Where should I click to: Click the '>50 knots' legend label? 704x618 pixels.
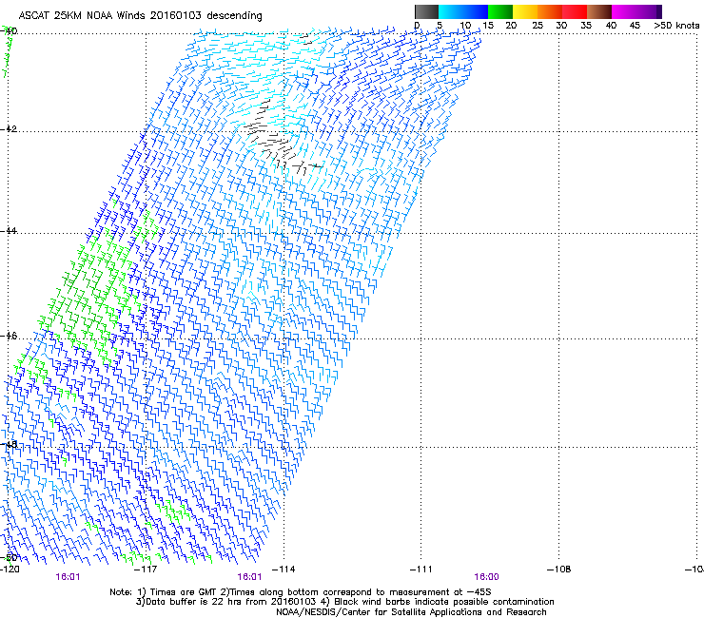tap(676, 26)
